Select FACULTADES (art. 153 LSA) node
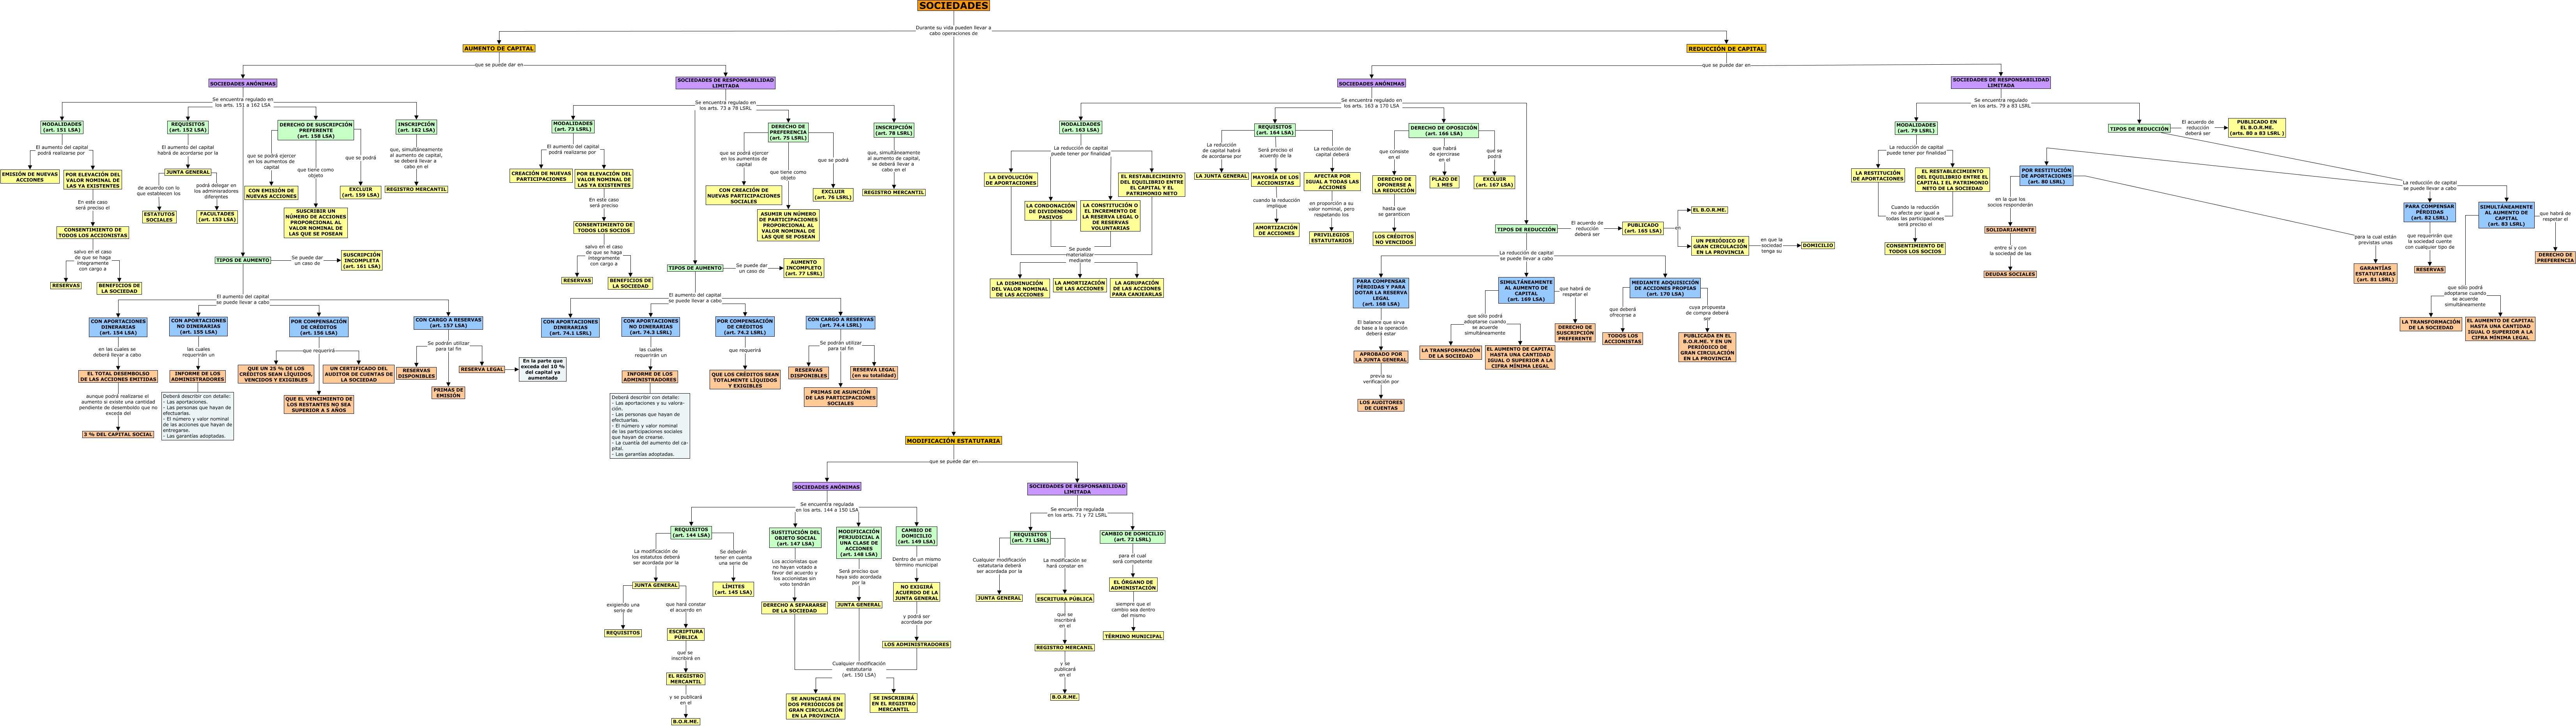The image size is (2576, 726). coord(217,216)
